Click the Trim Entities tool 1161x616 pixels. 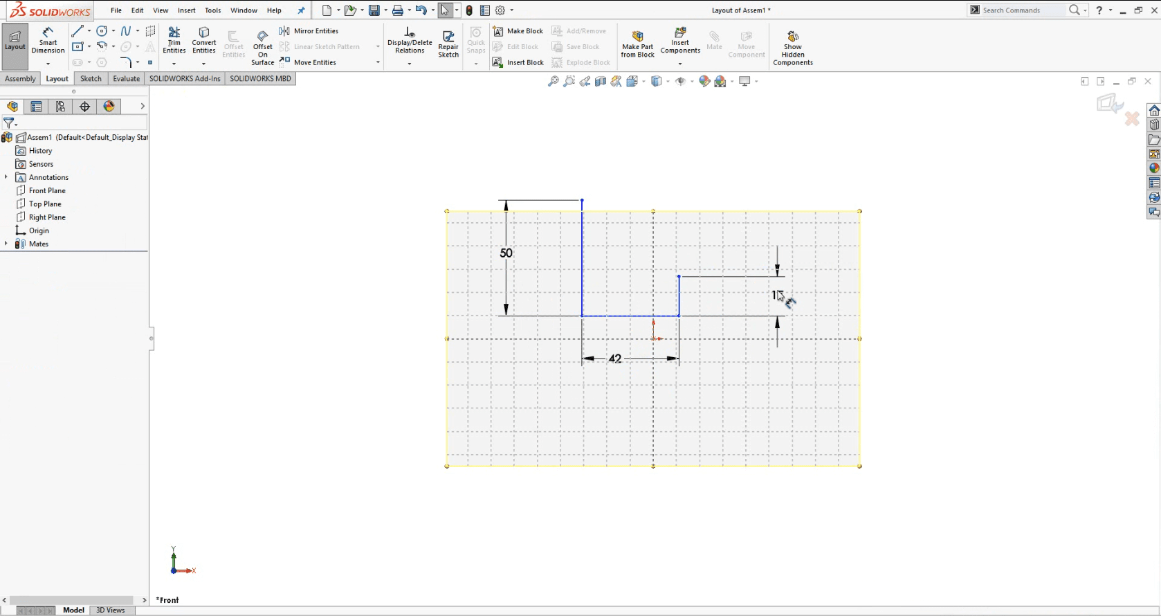(x=174, y=41)
